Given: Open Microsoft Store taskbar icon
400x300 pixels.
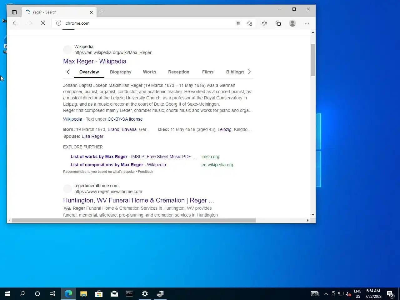Looking at the screenshot, I should coord(99,294).
